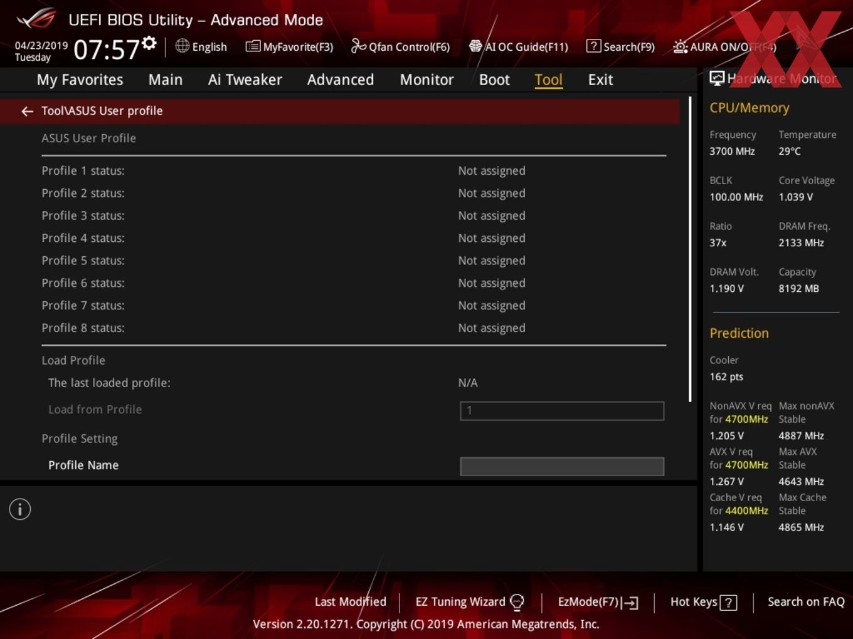Click Profile 5 status row
Image resolution: width=853 pixels, height=639 pixels.
354,261
